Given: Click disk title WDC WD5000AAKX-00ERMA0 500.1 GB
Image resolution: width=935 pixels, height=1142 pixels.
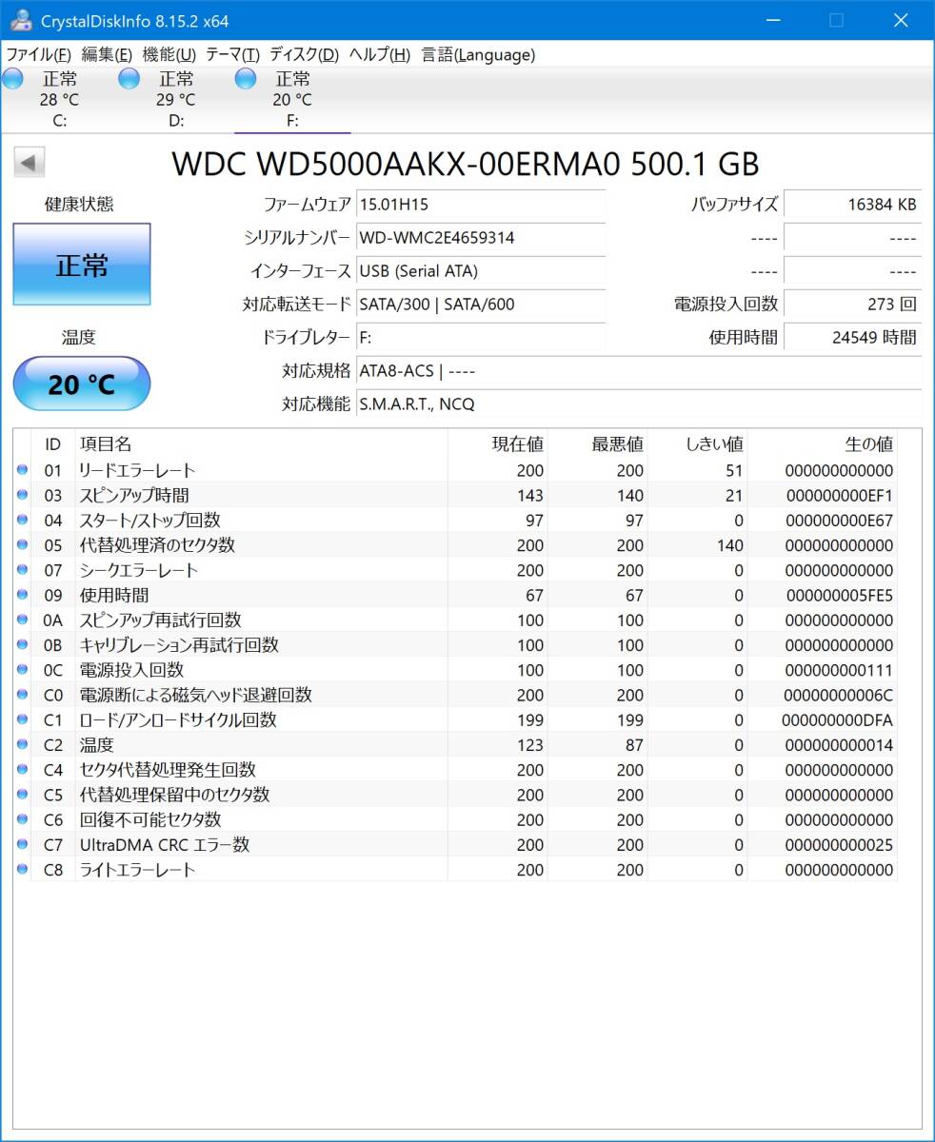Looking at the screenshot, I should 466,164.
